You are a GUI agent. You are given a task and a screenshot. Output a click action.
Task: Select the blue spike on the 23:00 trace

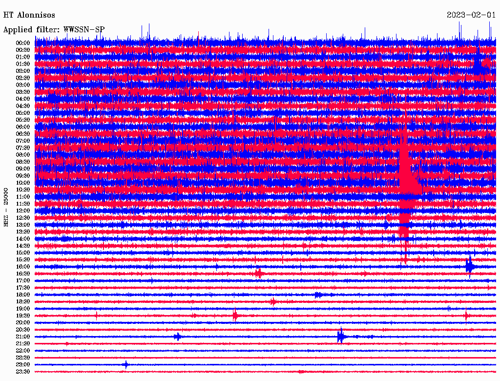coord(126,364)
